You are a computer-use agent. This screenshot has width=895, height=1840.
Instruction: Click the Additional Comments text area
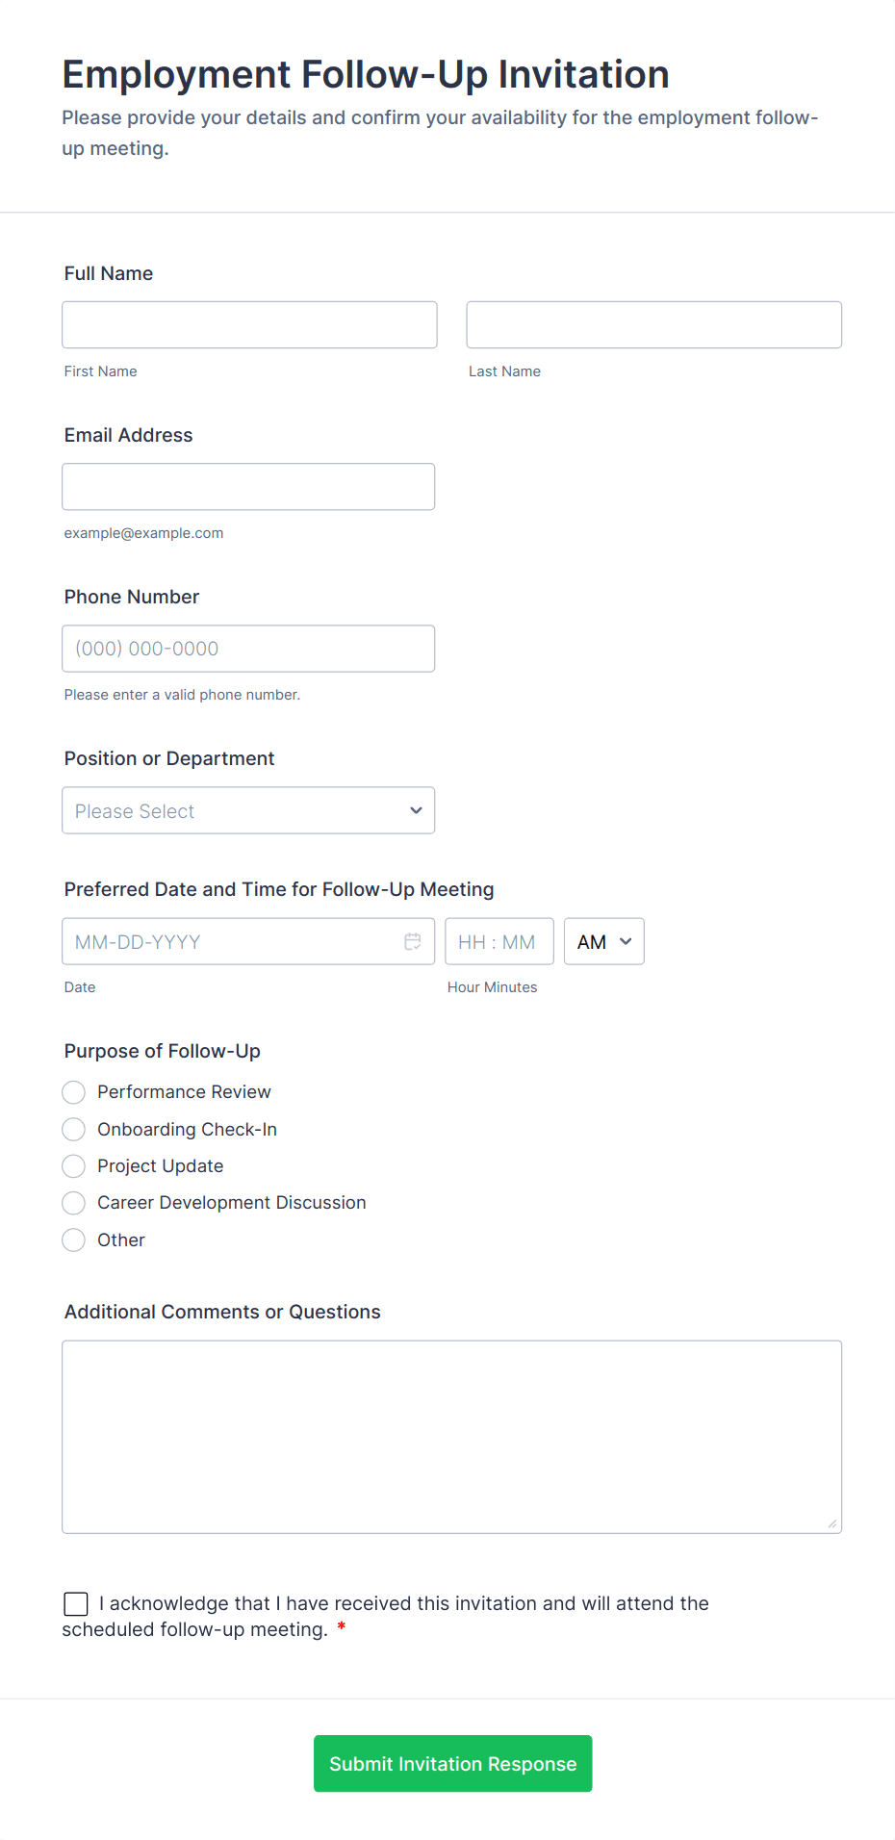451,1436
